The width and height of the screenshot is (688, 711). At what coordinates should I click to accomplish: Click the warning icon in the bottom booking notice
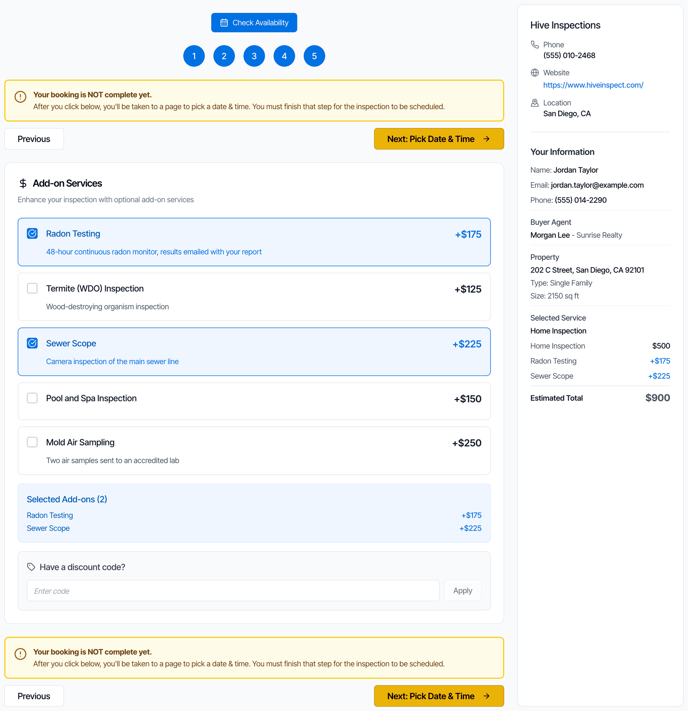20,654
